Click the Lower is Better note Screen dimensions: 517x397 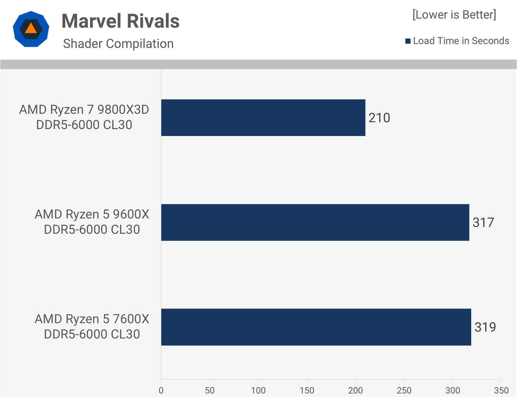point(454,15)
